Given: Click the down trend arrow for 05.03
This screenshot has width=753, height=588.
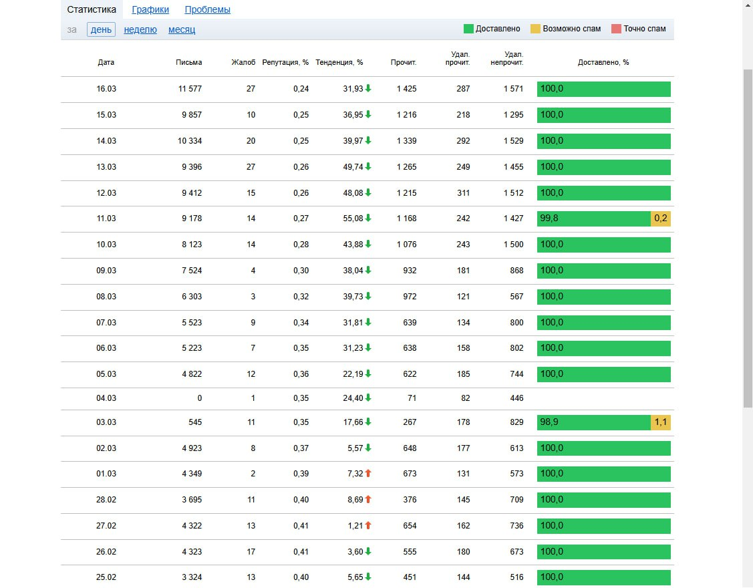Looking at the screenshot, I should pos(368,374).
